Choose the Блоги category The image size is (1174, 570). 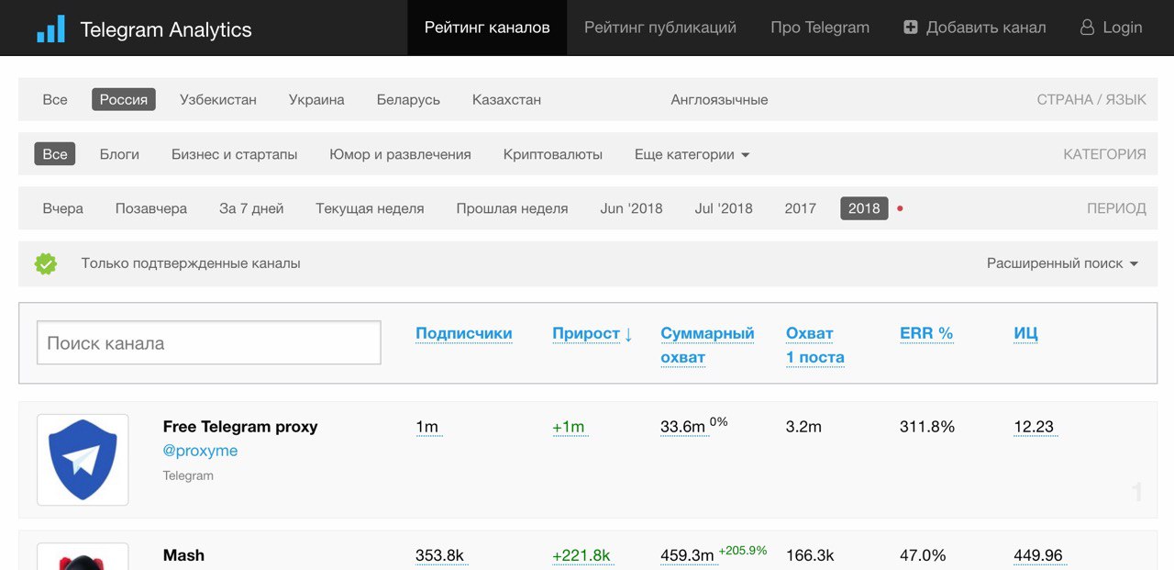[119, 154]
